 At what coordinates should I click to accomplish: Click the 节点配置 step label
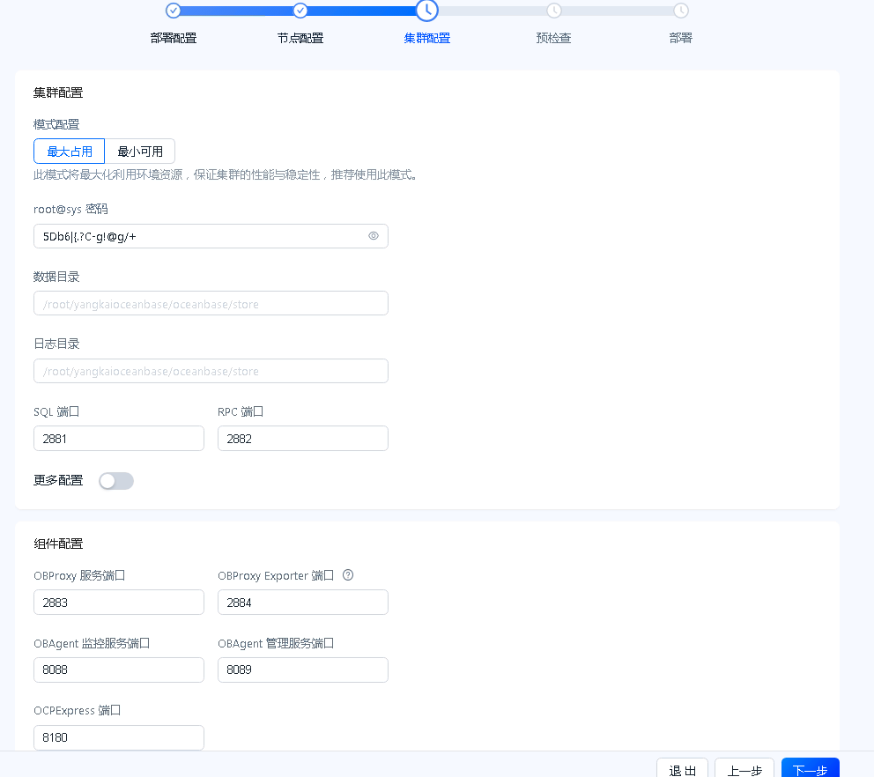[x=300, y=38]
